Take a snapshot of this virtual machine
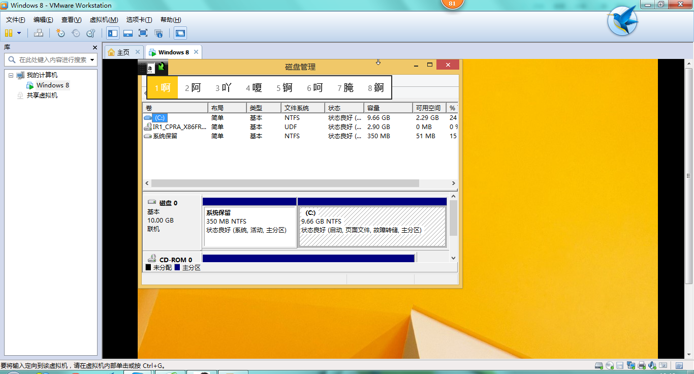 [60, 33]
